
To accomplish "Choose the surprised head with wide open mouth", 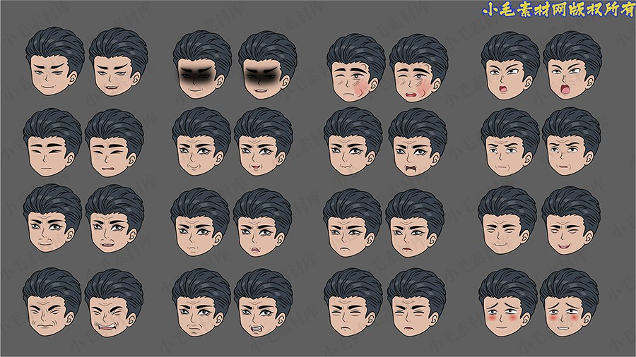I will coord(572,66).
